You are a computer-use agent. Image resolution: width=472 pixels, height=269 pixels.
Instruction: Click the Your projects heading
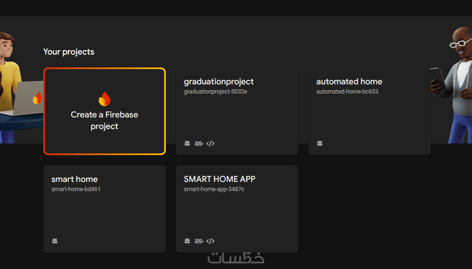(x=69, y=52)
